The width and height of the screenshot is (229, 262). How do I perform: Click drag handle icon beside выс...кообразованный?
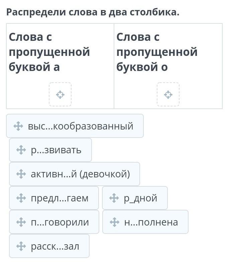18,126
